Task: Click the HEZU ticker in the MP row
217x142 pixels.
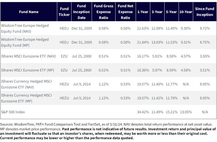Action: [x=64, y=98]
